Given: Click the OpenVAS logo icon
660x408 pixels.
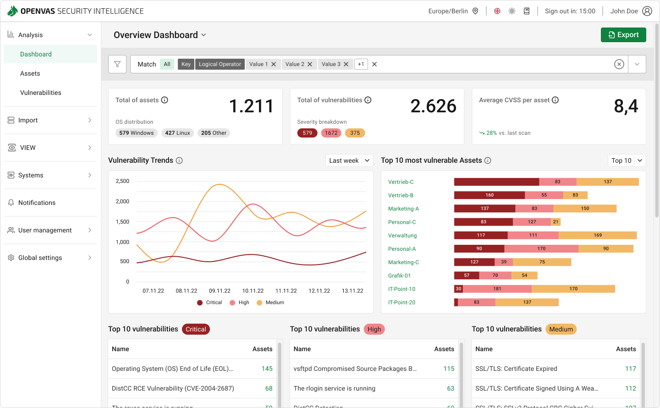Looking at the screenshot, I should click(13, 11).
